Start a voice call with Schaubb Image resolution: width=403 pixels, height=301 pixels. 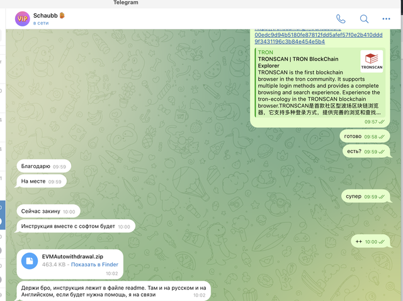pos(341,19)
